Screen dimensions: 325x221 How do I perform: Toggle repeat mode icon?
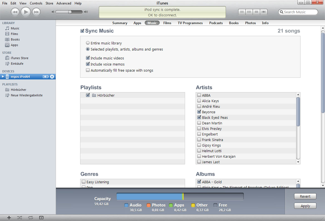31,218
